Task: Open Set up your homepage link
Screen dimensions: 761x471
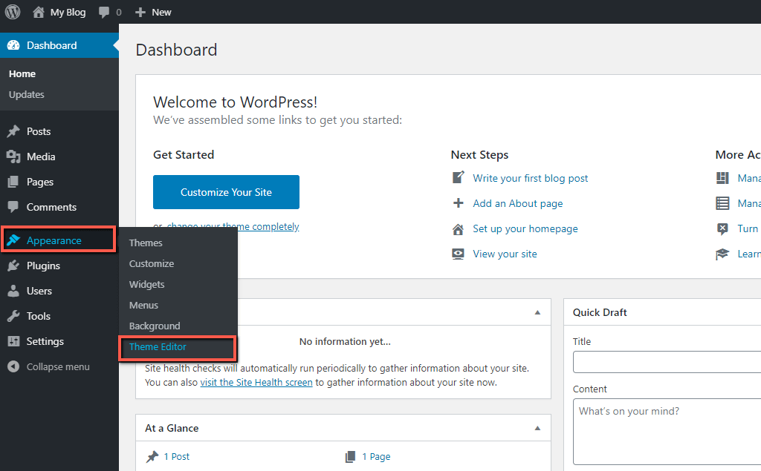Action: (x=525, y=228)
